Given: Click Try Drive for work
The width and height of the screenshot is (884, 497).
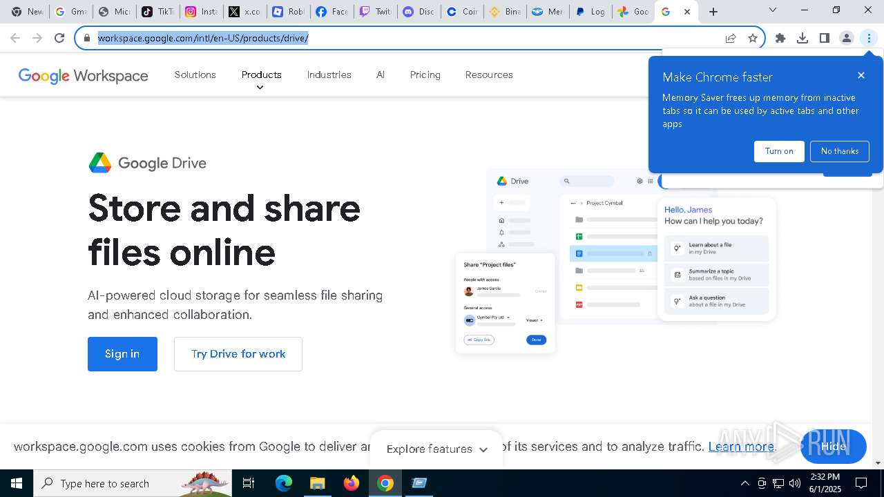Looking at the screenshot, I should click(x=238, y=354).
